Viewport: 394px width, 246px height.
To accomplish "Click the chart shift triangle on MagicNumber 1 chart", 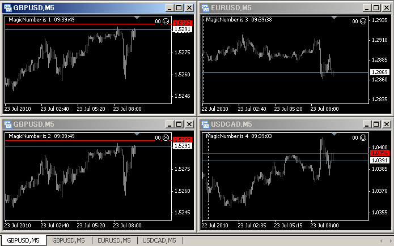I will pyautogui.click(x=137, y=18).
